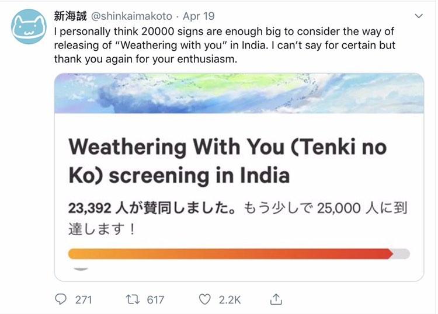Open the blue cat profile avatar
This screenshot has height=314, width=438.
click(29, 26)
